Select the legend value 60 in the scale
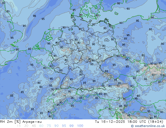 pyautogui.click(x=41, y=126)
